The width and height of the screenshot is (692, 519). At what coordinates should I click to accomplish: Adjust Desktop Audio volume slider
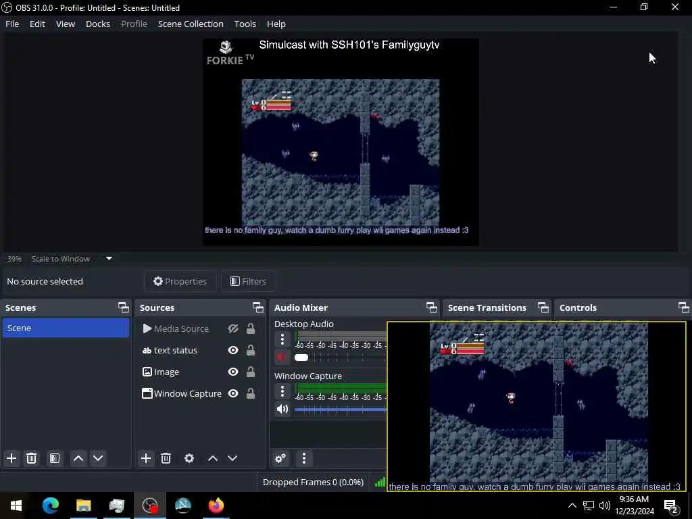(x=301, y=357)
